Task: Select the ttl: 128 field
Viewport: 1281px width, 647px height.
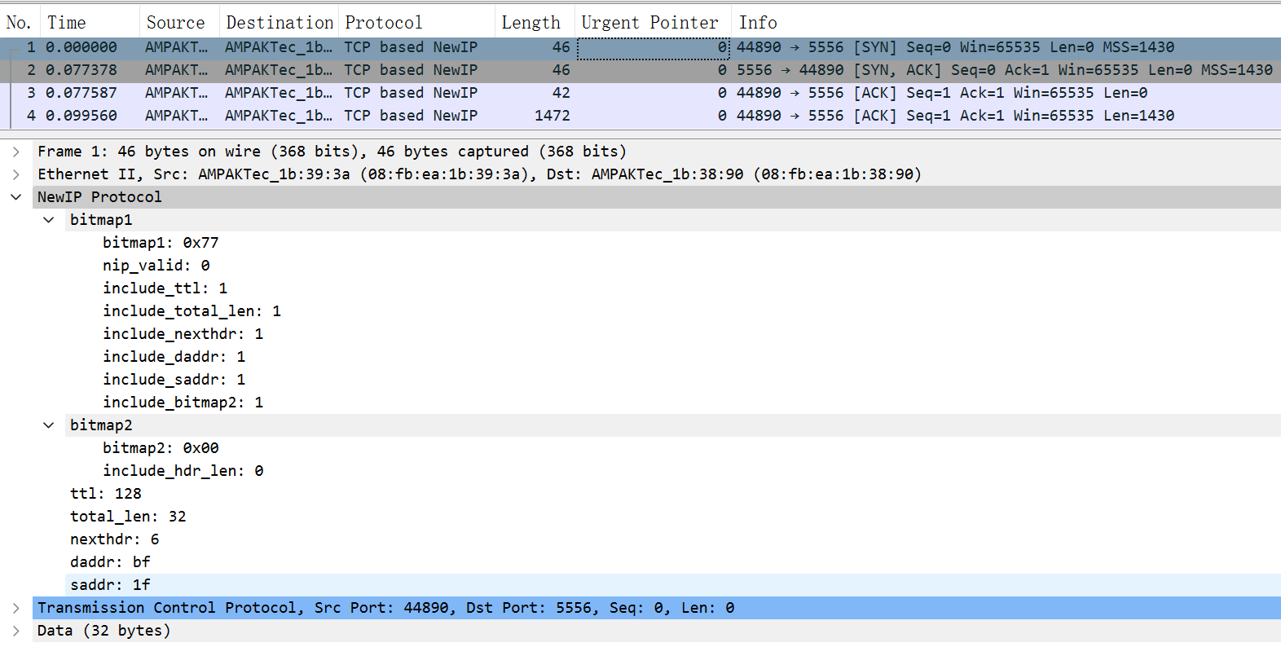Action: (x=106, y=494)
